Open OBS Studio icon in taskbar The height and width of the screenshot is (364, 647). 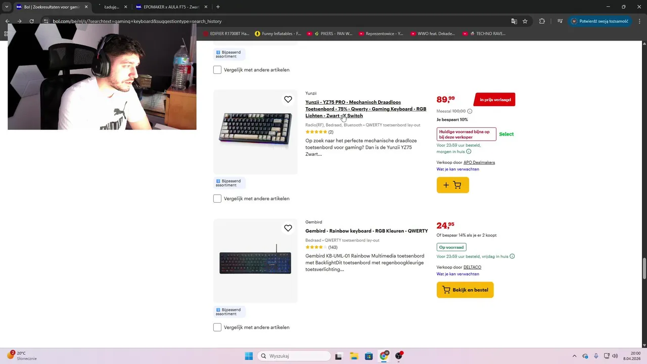(x=399, y=356)
